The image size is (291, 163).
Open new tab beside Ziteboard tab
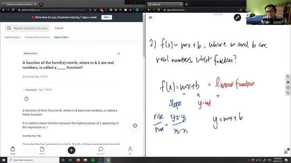click(186, 5)
